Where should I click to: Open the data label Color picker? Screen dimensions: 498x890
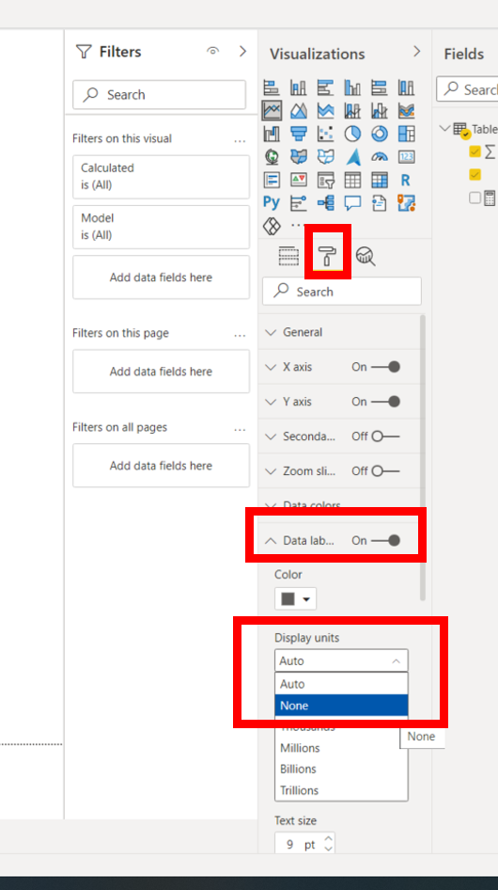pyautogui.click(x=295, y=598)
